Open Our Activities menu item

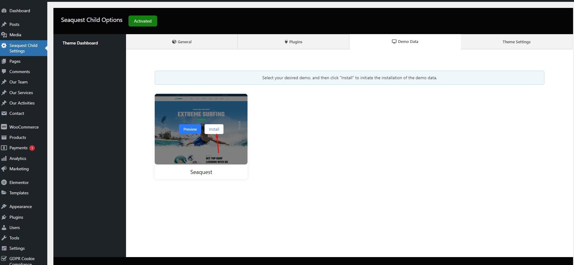pyautogui.click(x=23, y=103)
